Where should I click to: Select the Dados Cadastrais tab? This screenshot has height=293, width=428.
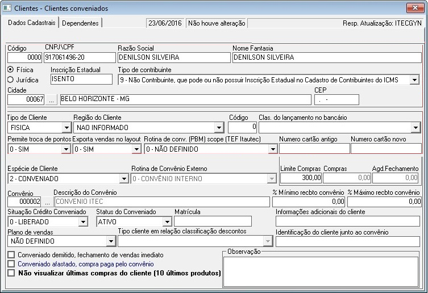(x=31, y=23)
